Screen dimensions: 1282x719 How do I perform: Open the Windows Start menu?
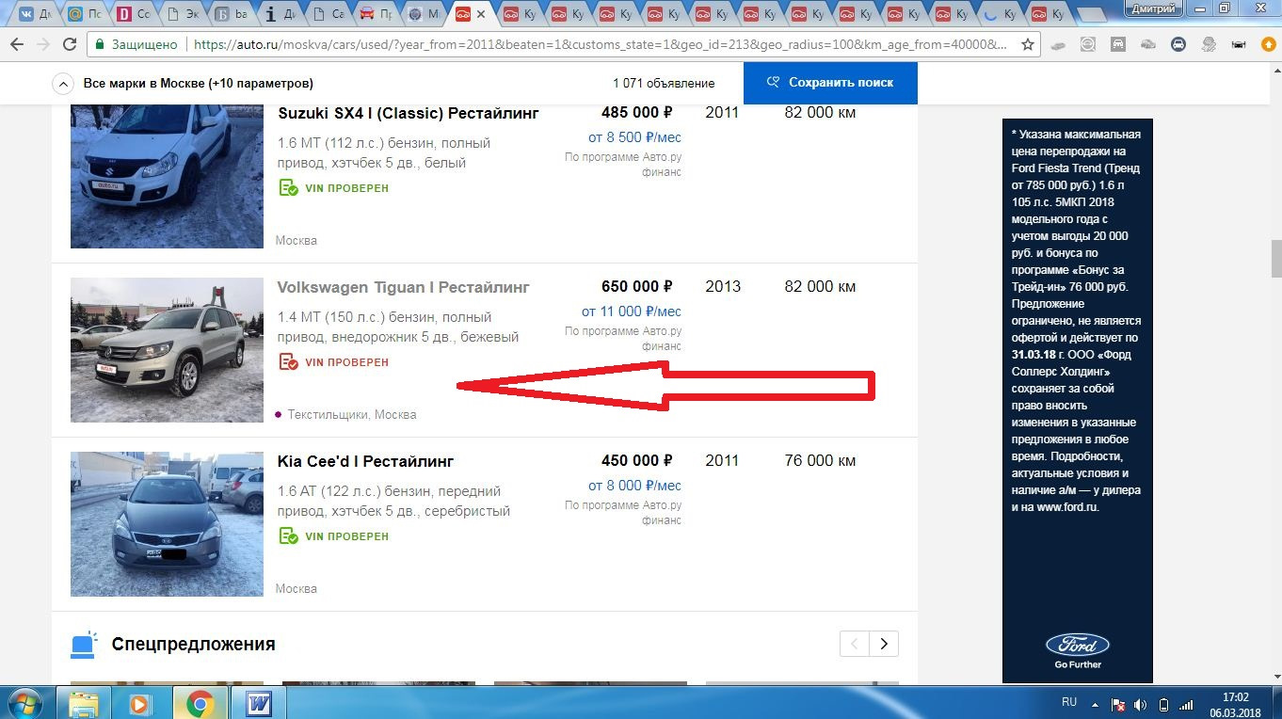click(25, 703)
